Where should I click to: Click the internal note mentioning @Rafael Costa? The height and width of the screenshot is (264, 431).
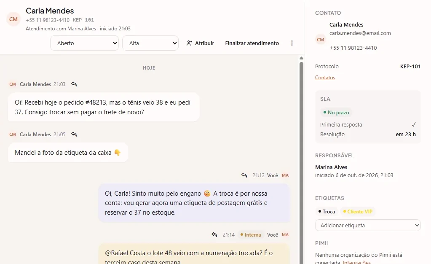tap(194, 254)
